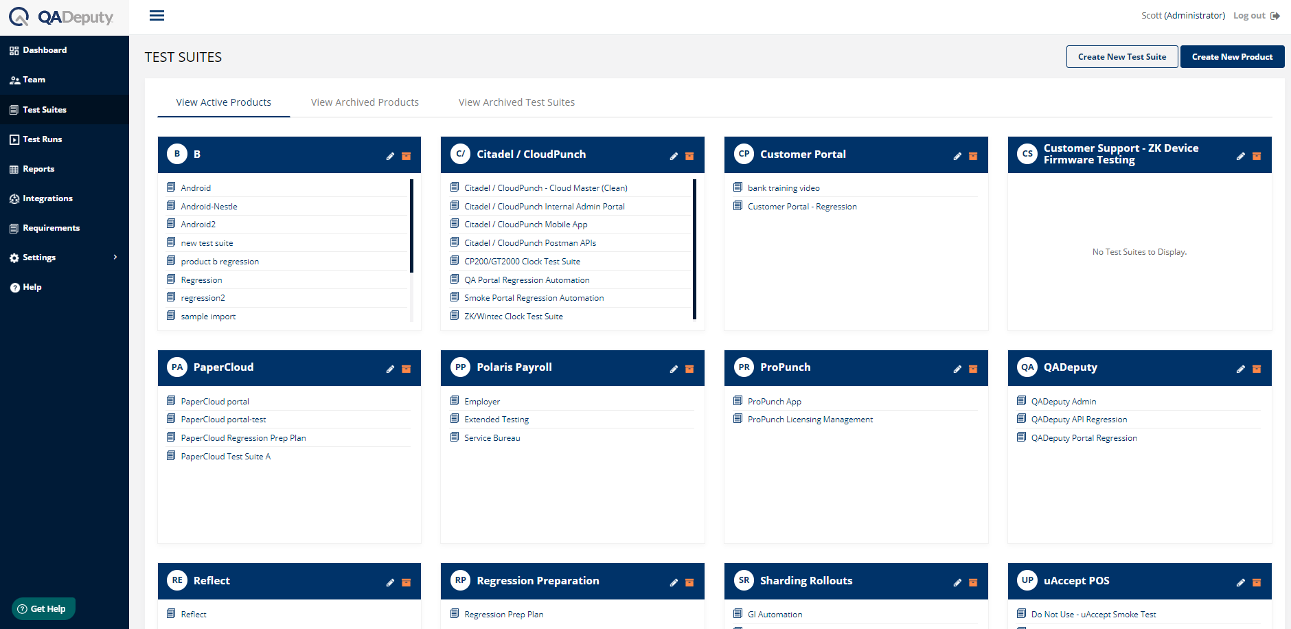Viewport: 1291px width, 629px height.
Task: Open Citadel / CloudPunch Mobile App suite
Action: (x=526, y=225)
